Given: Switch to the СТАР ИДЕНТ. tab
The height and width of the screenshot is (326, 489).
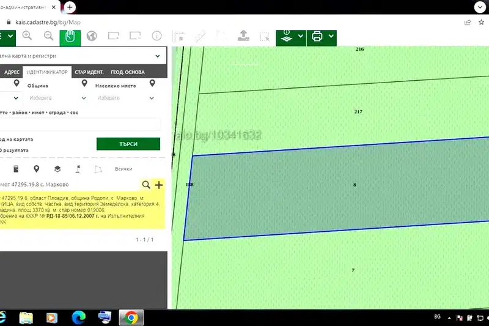Looking at the screenshot, I should (x=89, y=72).
